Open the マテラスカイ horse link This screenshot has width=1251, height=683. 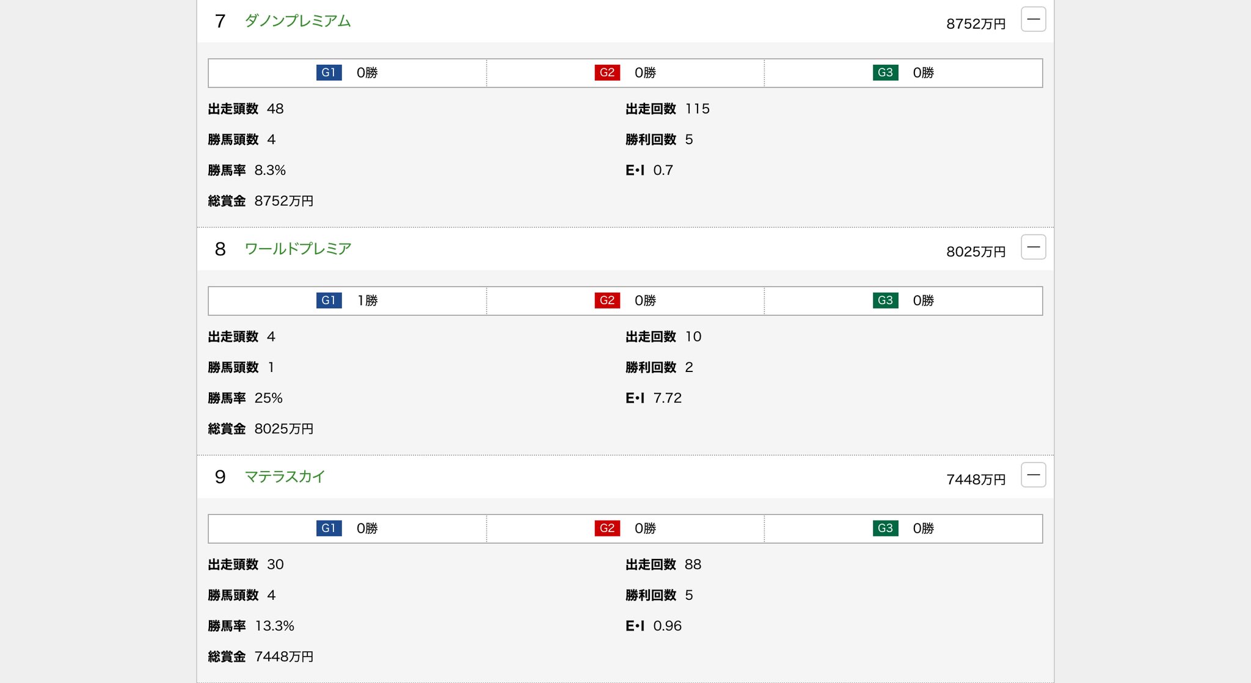285,477
